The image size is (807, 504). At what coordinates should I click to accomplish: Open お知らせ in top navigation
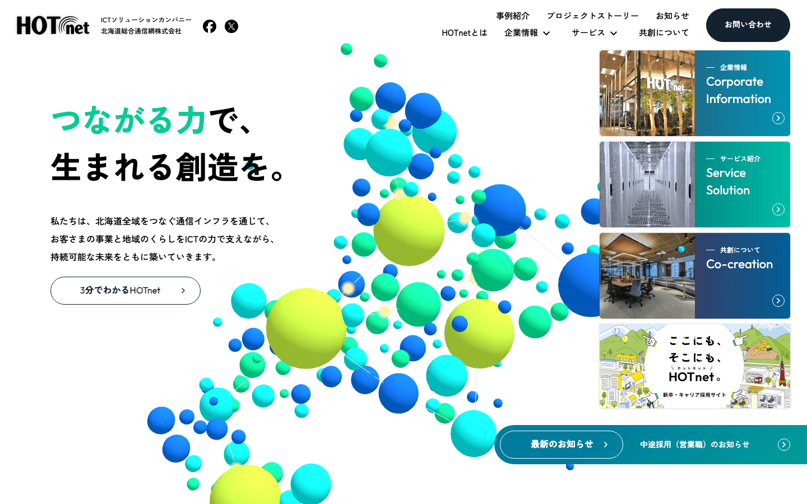click(672, 16)
